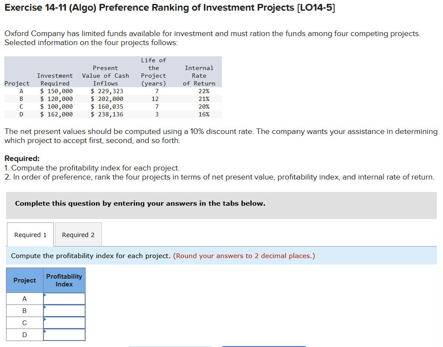Focus the Project C profitability index field
443x347 pixels.
[x=64, y=323]
